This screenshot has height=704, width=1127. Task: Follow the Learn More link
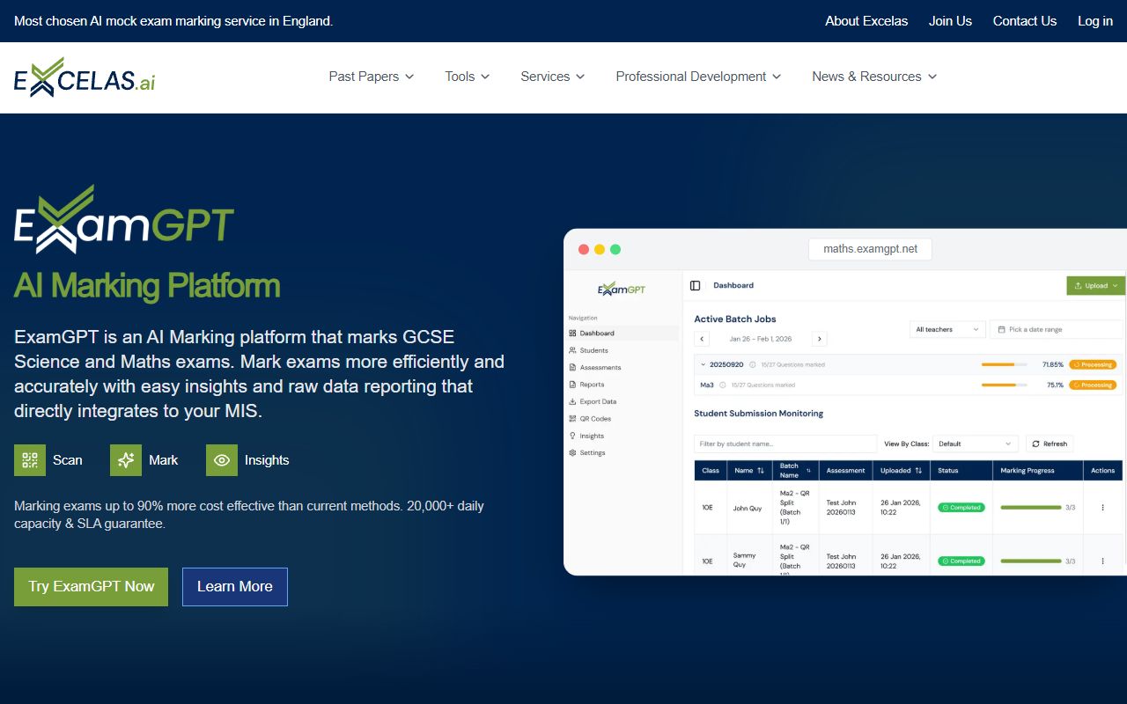point(234,586)
